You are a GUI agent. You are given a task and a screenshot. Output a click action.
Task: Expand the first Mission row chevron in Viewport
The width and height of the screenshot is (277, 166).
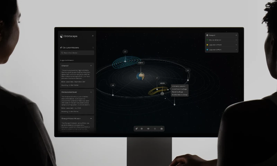coord(236,40)
